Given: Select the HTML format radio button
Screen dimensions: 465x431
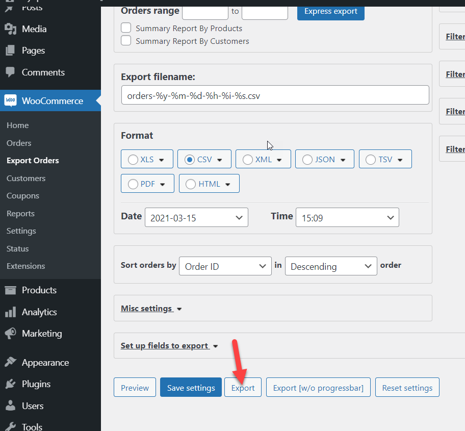Looking at the screenshot, I should (x=191, y=184).
